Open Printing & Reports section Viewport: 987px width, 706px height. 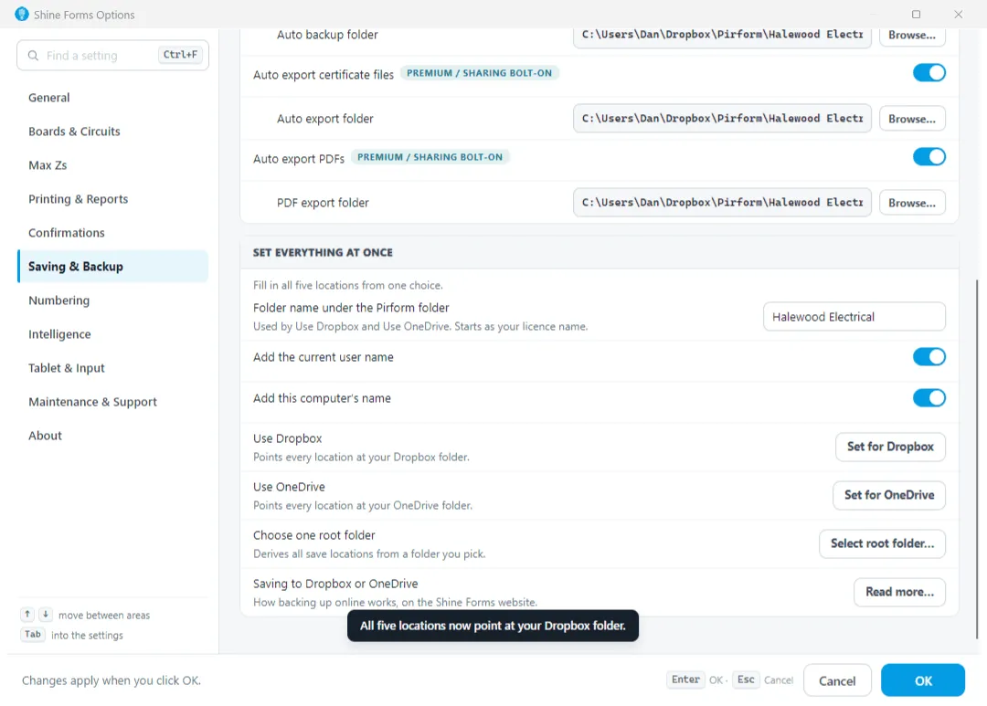click(x=112, y=199)
